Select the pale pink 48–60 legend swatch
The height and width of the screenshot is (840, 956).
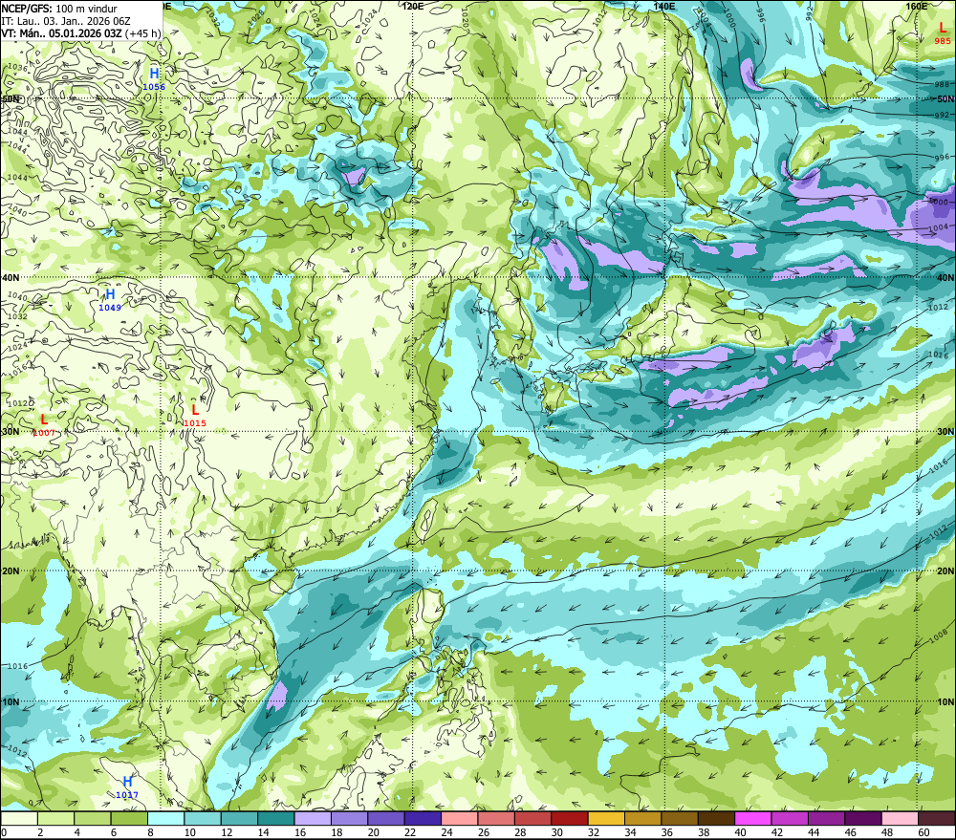(900, 819)
